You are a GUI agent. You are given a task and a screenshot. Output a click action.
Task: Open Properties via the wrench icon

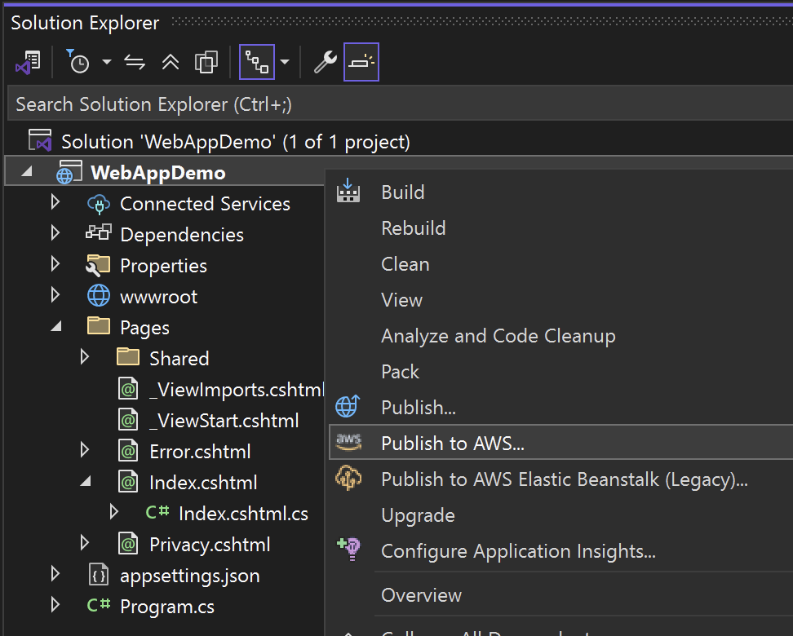(326, 62)
